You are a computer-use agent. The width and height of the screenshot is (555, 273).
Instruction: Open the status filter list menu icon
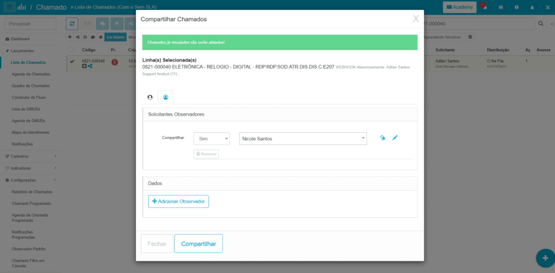point(470,37)
